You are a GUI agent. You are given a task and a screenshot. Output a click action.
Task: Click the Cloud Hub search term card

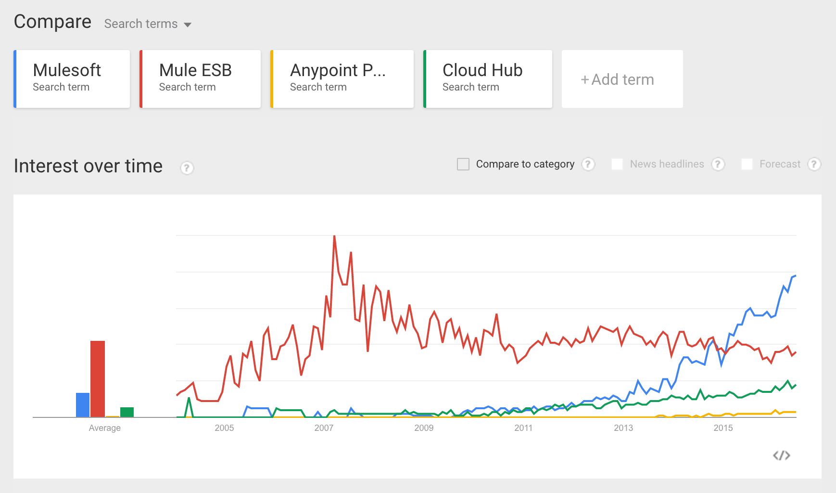(488, 79)
